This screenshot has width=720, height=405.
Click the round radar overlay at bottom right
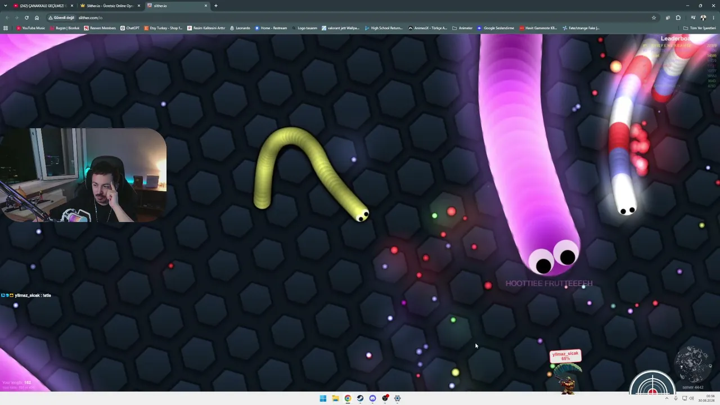click(652, 381)
